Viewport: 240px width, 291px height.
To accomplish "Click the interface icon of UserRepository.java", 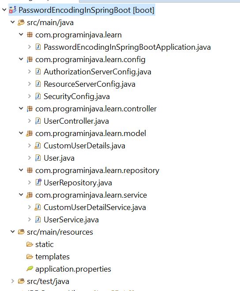I will (38, 182).
